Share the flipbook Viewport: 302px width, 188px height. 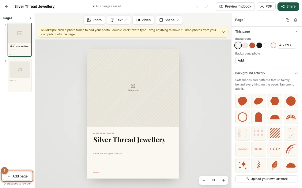[x=288, y=7]
